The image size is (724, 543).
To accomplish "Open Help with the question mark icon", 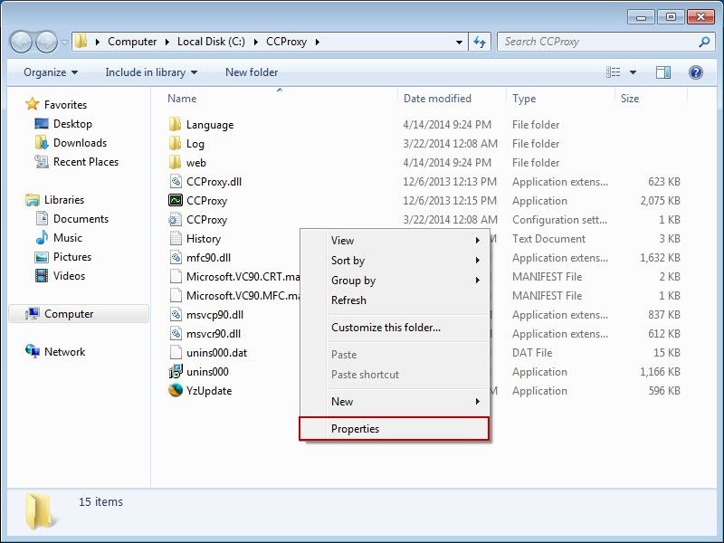I will click(x=695, y=72).
